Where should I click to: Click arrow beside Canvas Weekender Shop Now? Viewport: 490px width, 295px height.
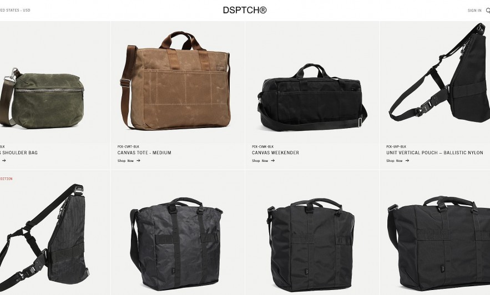tap(273, 161)
